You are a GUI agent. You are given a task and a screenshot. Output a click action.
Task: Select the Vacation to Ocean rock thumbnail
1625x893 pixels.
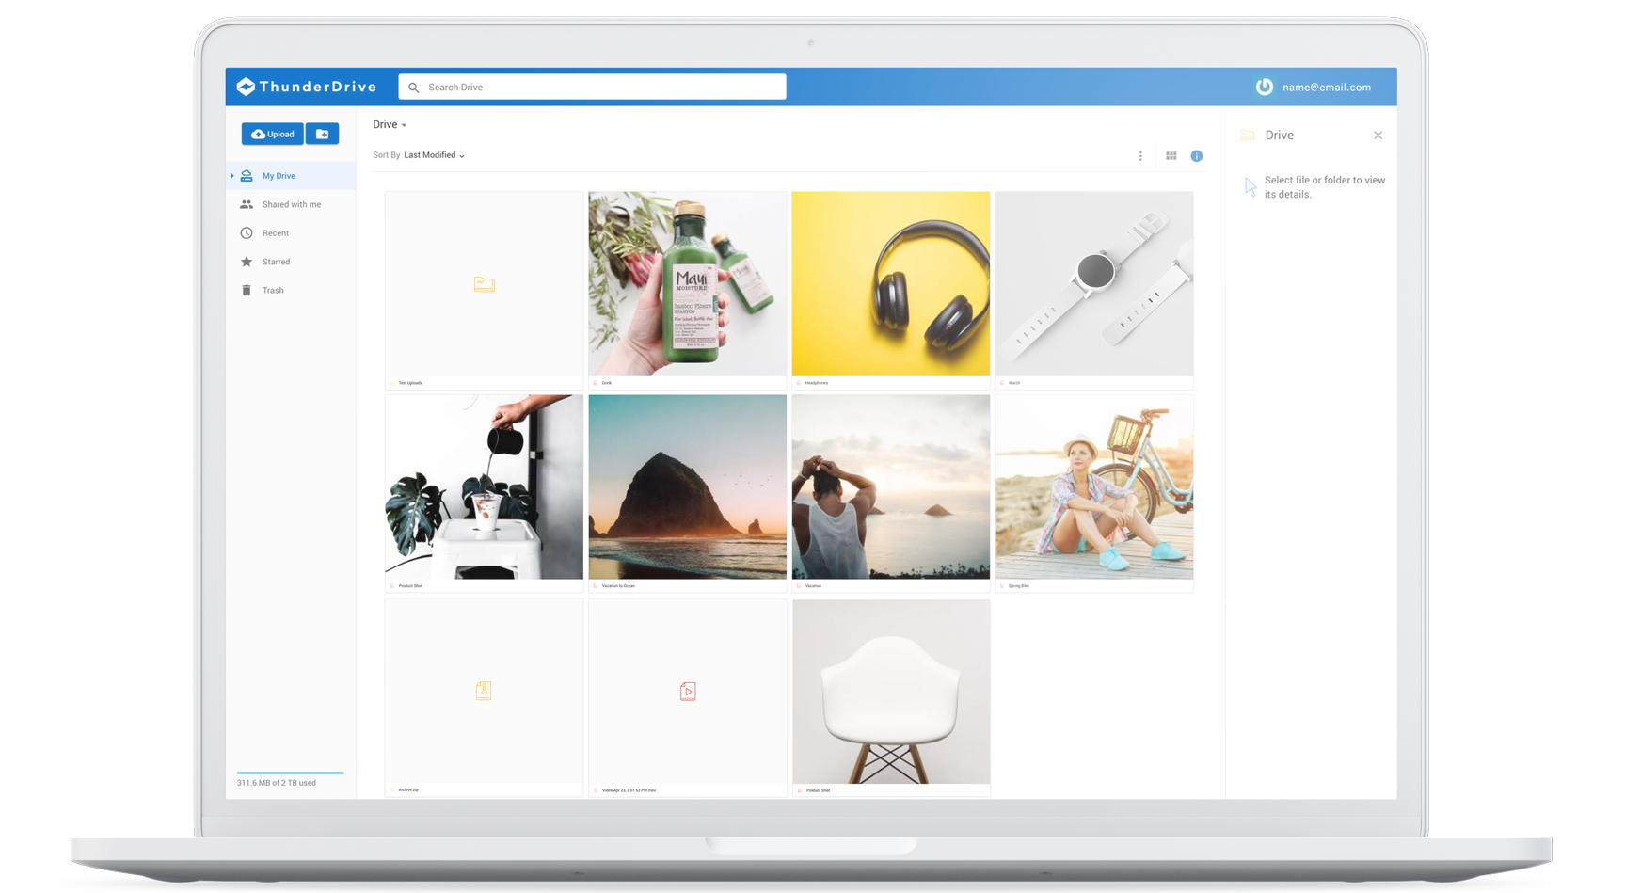tap(688, 486)
